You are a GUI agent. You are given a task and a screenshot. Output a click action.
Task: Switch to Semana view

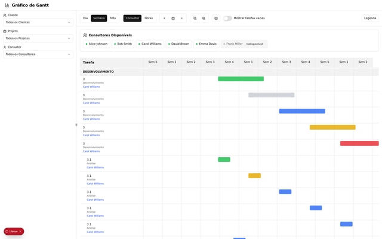tap(98, 19)
